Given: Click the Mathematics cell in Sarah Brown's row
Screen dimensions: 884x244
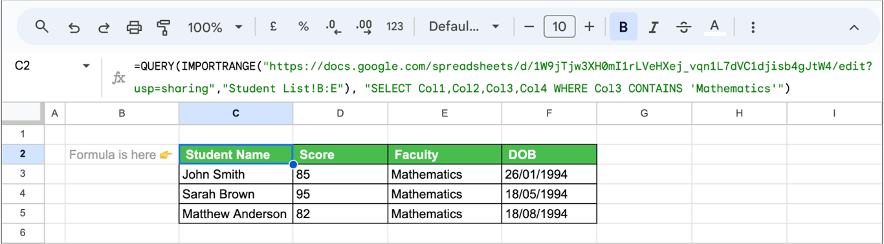Looking at the screenshot, I should point(445,194).
